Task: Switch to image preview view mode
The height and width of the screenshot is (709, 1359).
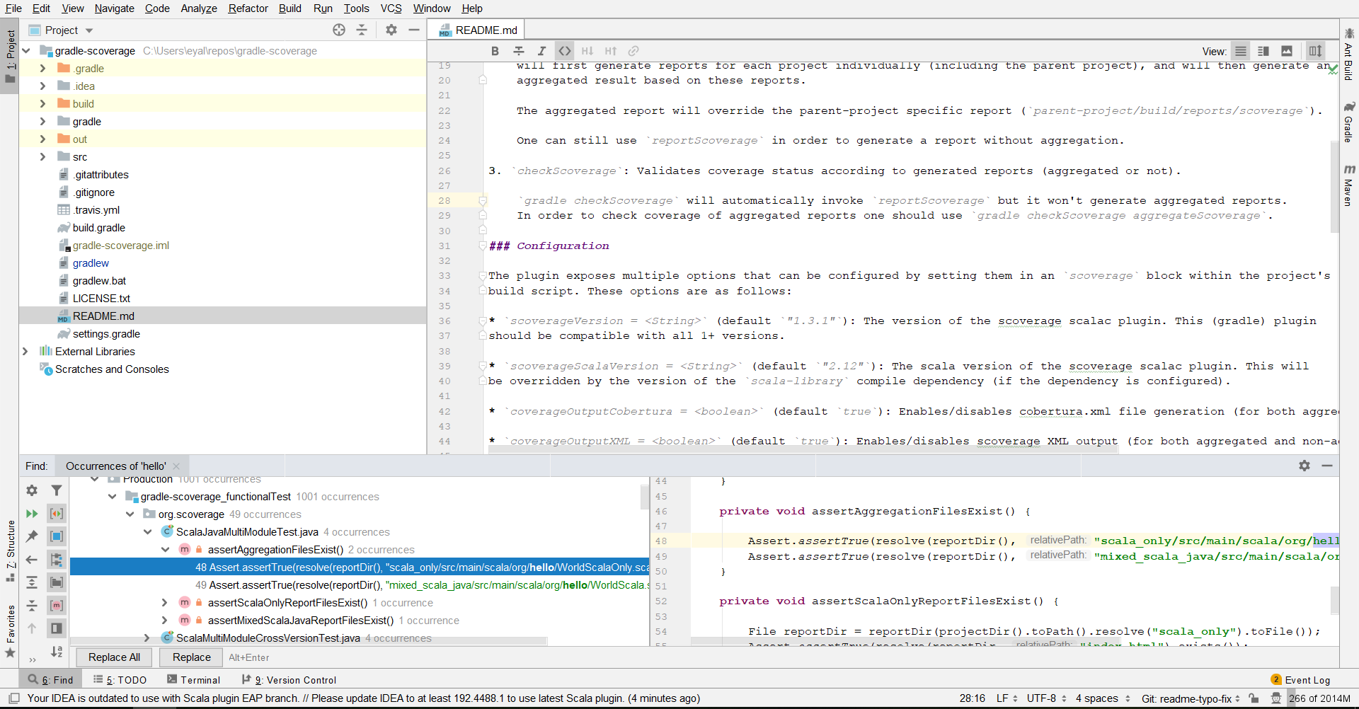Action: click(1286, 51)
